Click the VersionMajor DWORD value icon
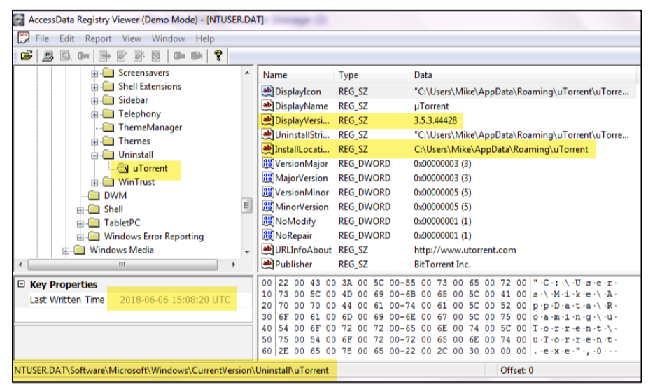The width and height of the screenshot is (655, 392). (x=267, y=163)
